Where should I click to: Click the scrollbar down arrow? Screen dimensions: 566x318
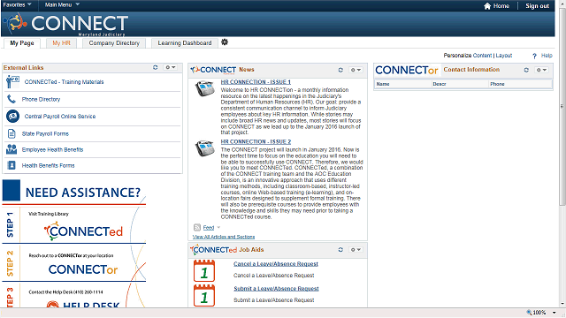point(562,304)
